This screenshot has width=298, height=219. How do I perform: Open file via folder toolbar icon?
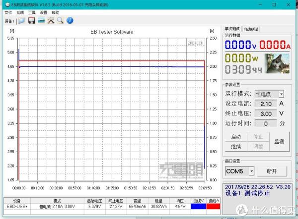[x=22, y=20]
